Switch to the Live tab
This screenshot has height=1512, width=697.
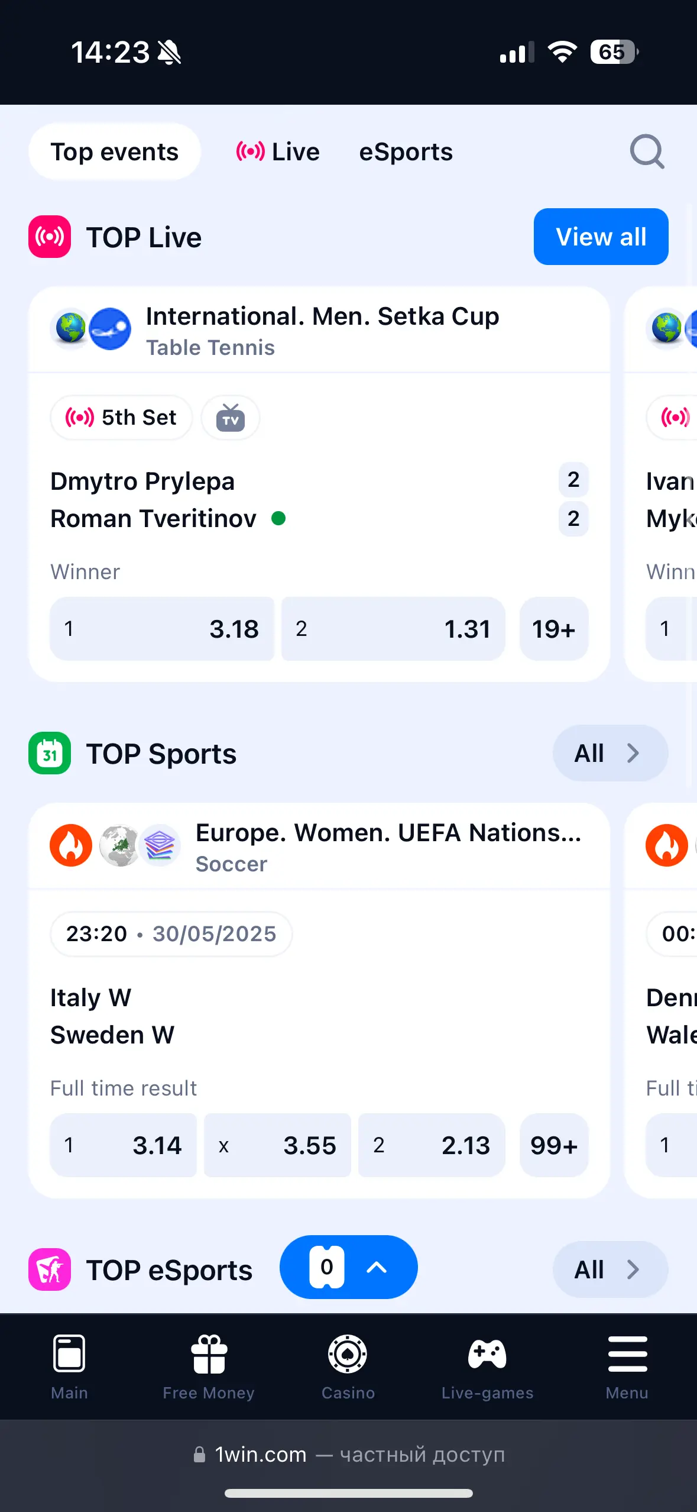tap(278, 152)
